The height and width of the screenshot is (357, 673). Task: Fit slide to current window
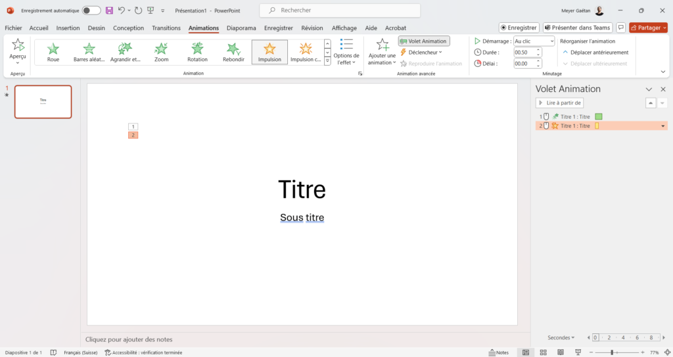point(667,352)
